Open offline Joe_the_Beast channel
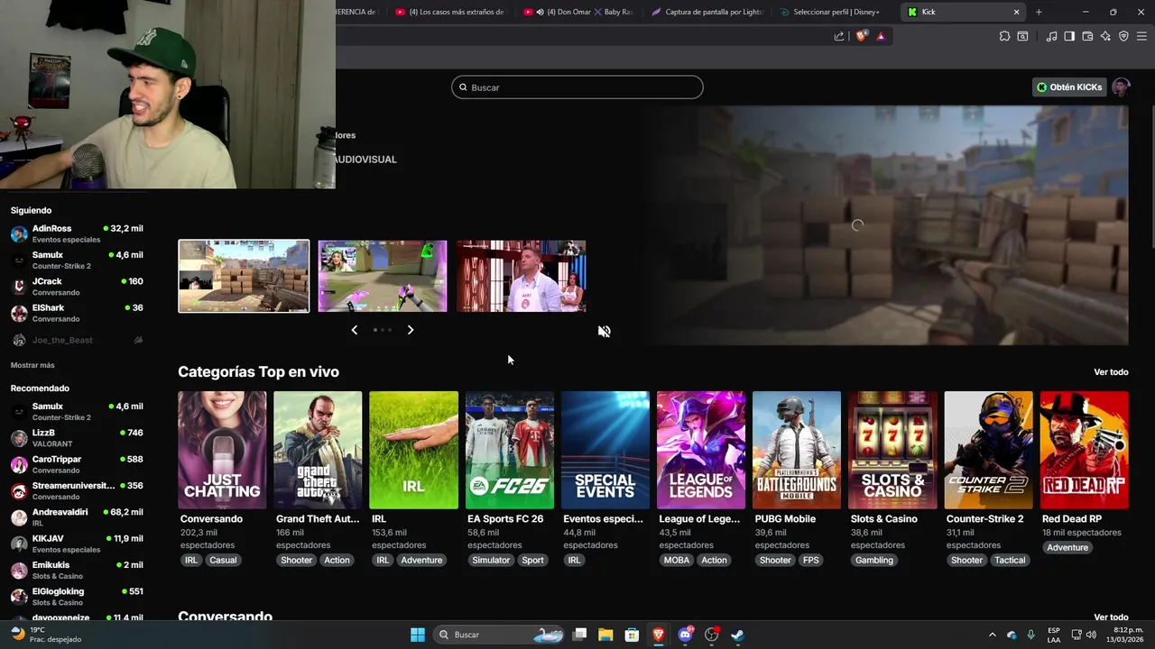 point(77,340)
